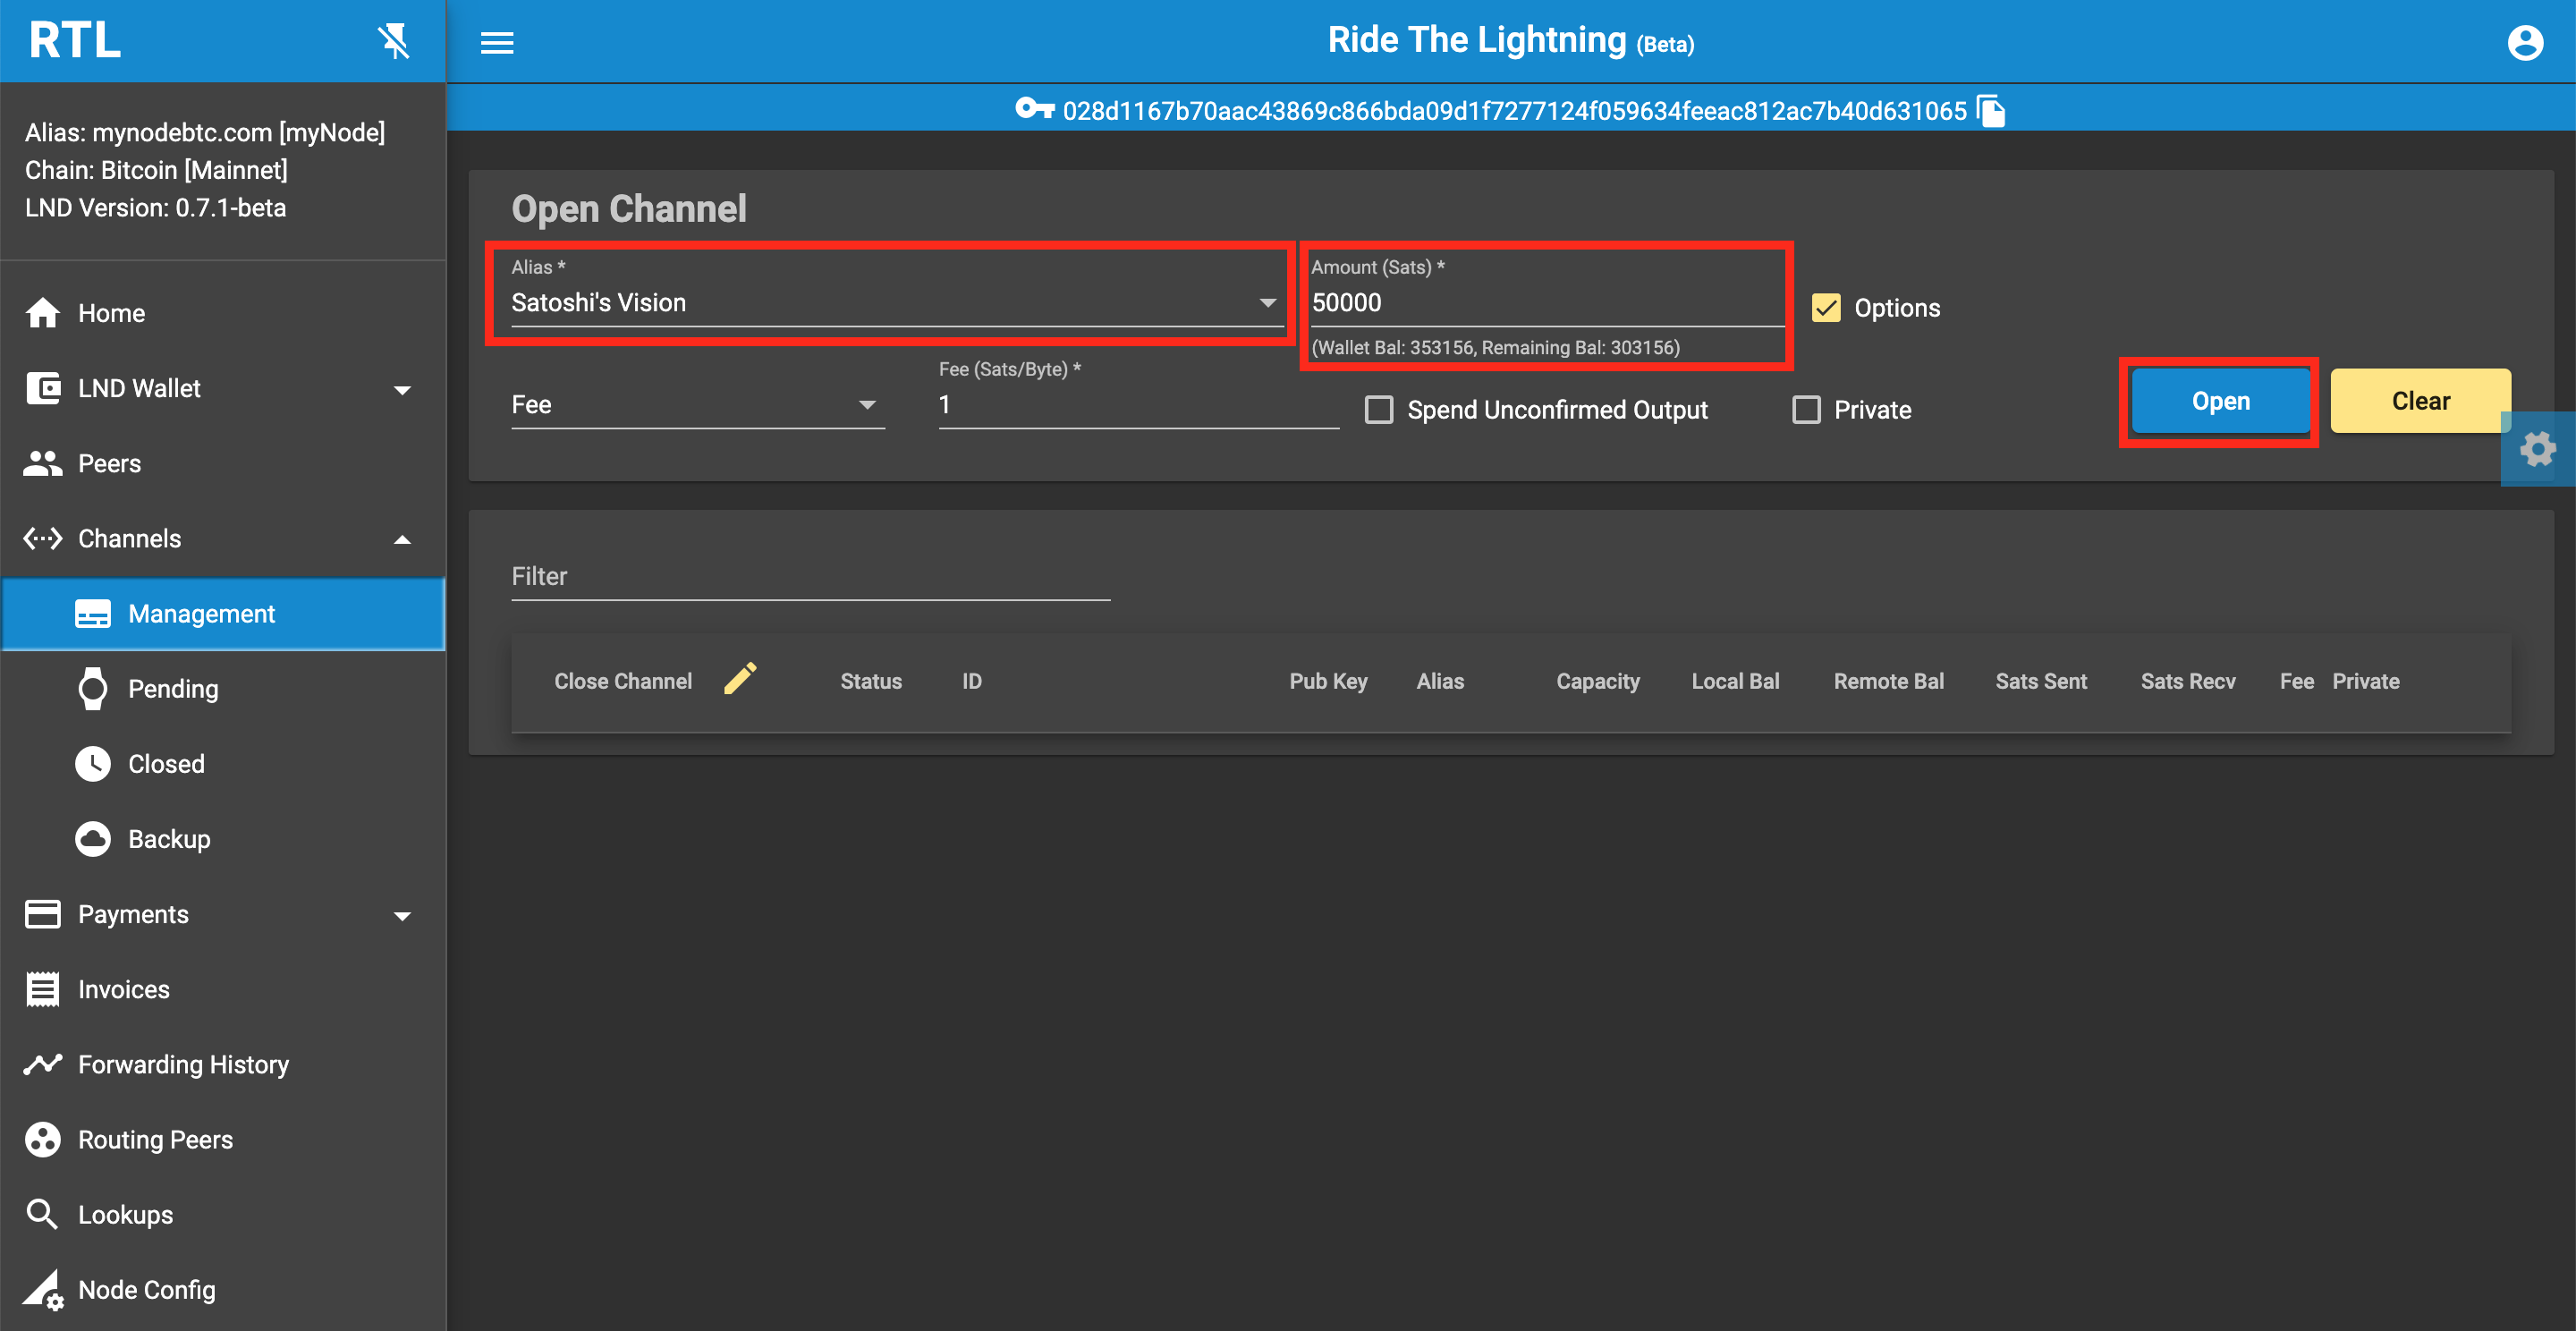Click the Backup cloud icon
The width and height of the screenshot is (2576, 1331).
(x=93, y=839)
